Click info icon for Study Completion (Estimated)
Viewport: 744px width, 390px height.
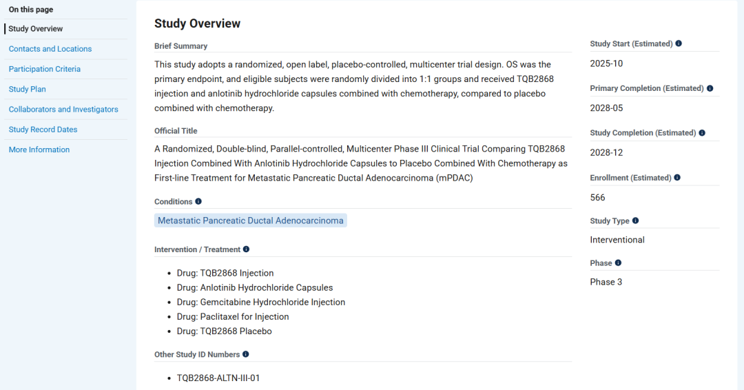click(x=702, y=133)
